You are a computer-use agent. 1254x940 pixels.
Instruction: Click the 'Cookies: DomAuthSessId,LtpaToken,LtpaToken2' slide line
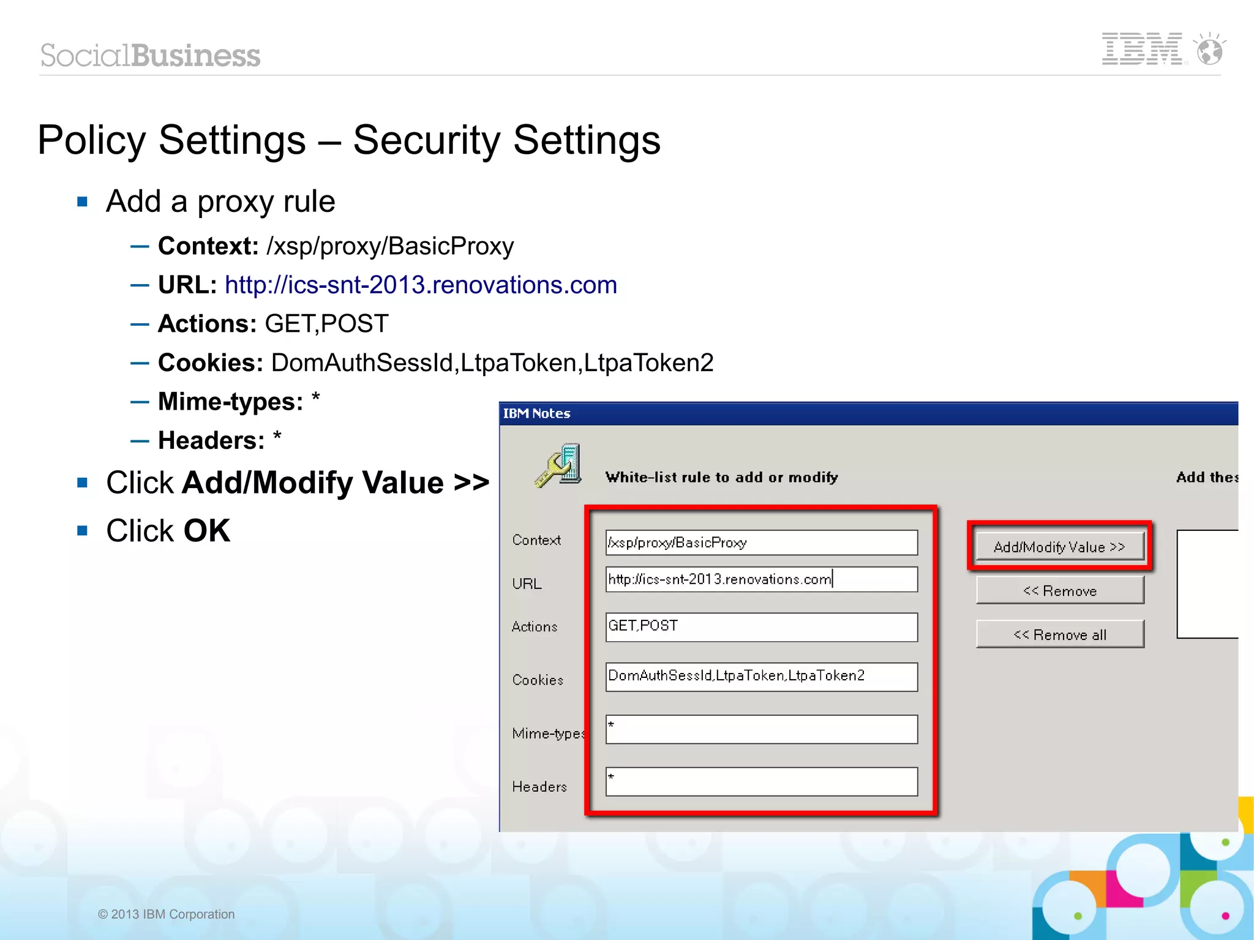click(x=436, y=363)
